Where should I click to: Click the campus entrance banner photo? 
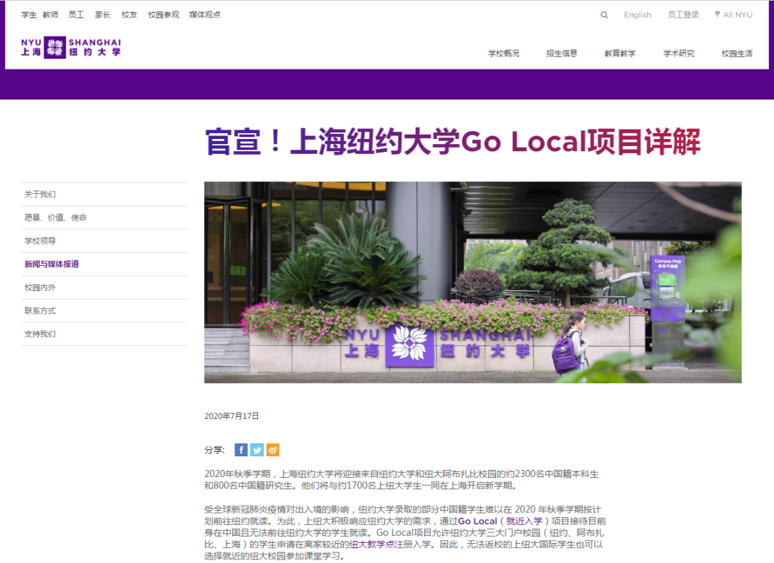pos(472,282)
